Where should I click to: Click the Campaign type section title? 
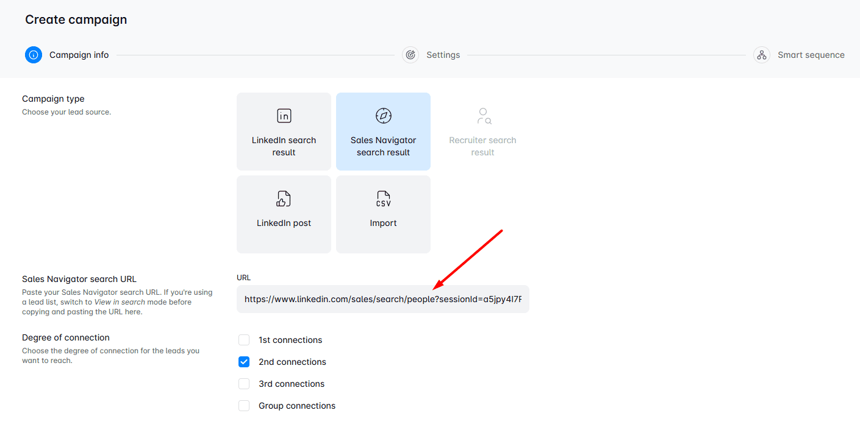click(x=53, y=99)
